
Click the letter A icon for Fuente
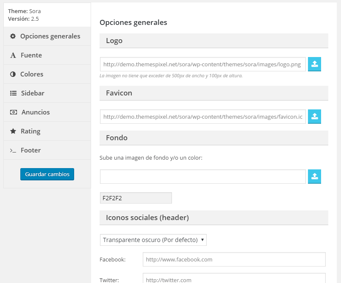click(x=13, y=55)
